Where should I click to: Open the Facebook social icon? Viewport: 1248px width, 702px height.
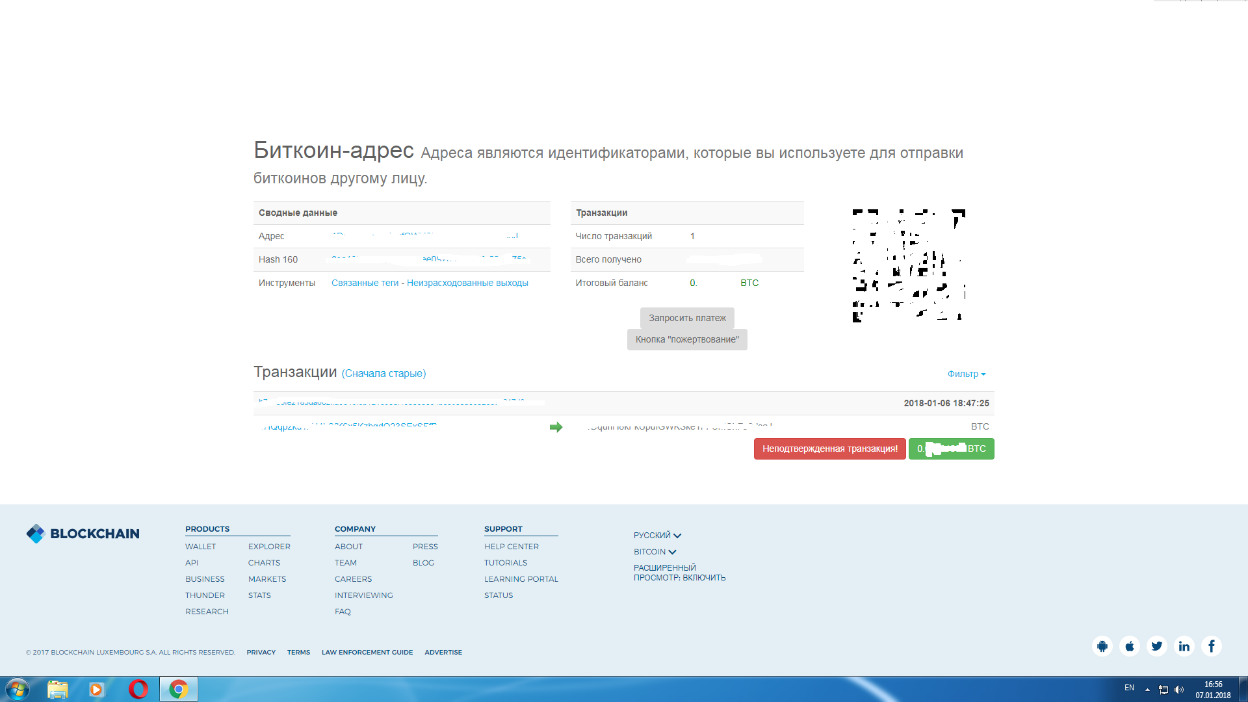pos(1212,646)
